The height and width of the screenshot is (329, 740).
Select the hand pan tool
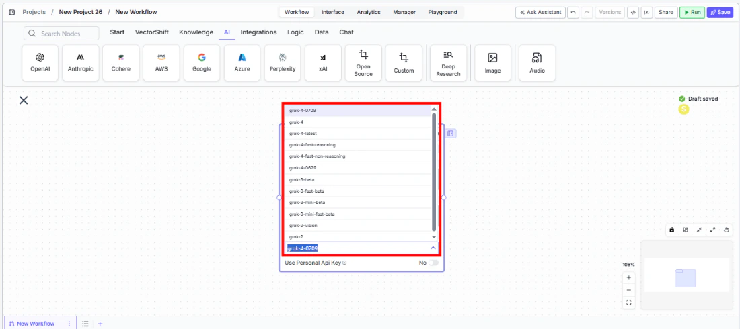click(x=727, y=230)
